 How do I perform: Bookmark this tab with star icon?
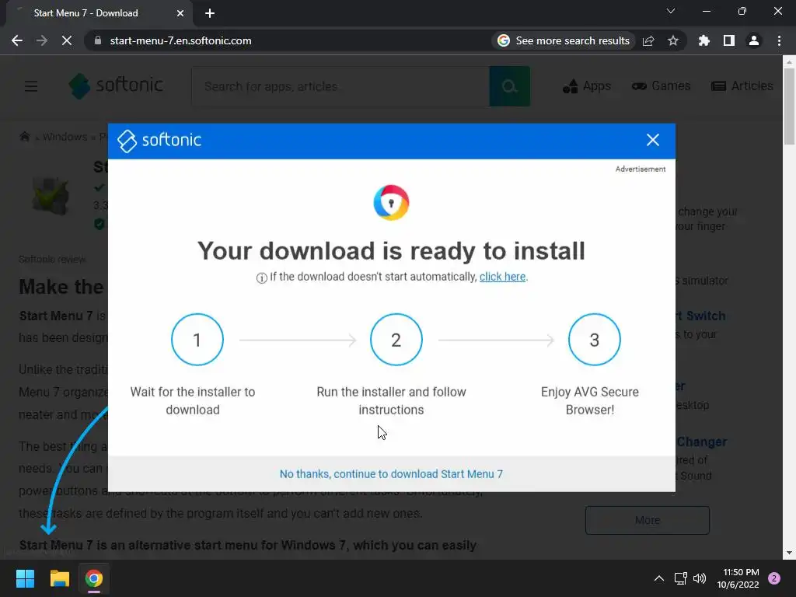click(x=673, y=40)
